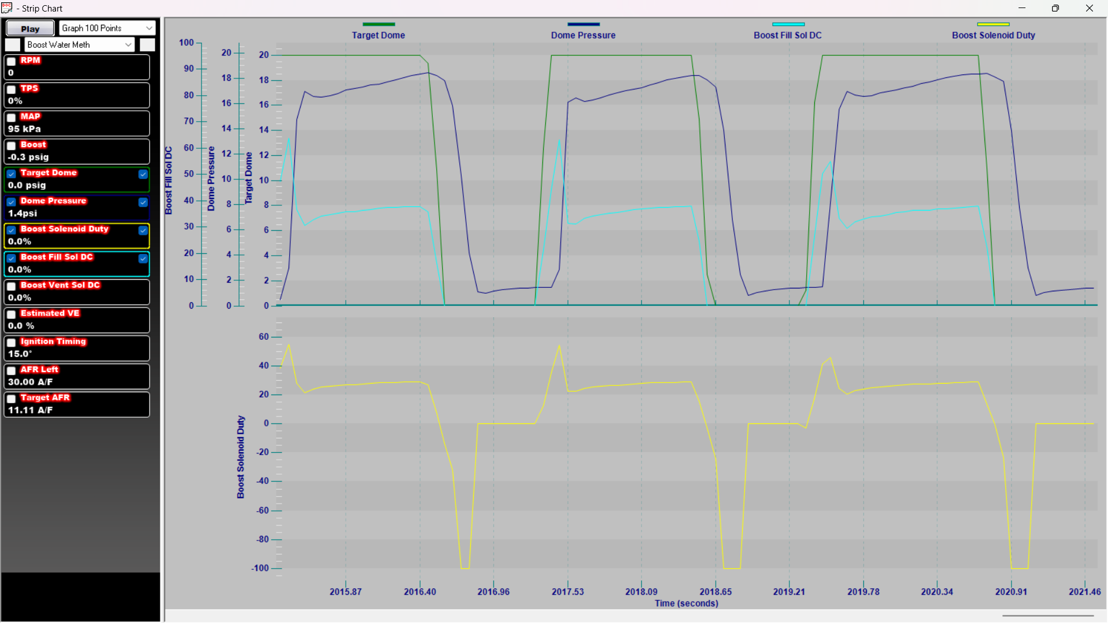Click the Boost Fill Sol DC cyan legend line
The image size is (1108, 623).
788,24
